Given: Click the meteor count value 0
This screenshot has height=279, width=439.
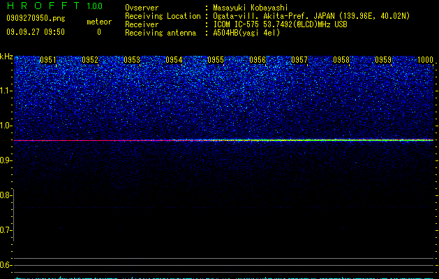Looking at the screenshot, I should pyautogui.click(x=99, y=32).
